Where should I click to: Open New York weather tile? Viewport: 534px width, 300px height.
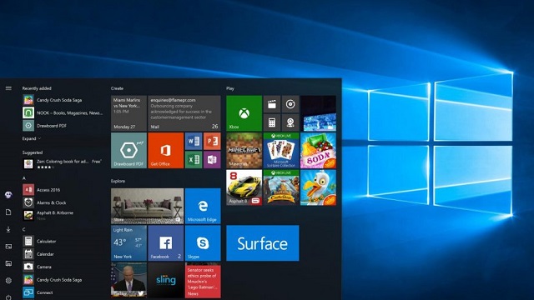(x=128, y=243)
